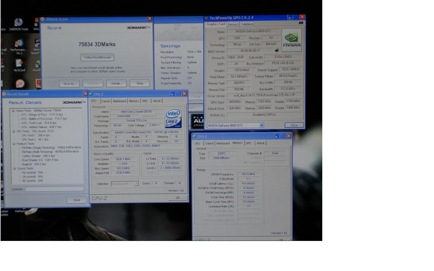434x271 pixels.
Task: Open the SPD tab in the CPU-Z processor window
Action: (145, 101)
